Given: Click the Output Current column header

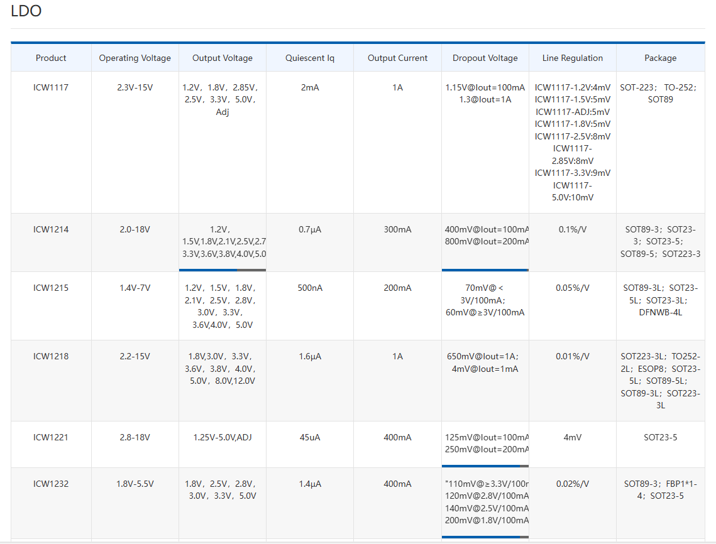Looking at the screenshot, I should (397, 58).
